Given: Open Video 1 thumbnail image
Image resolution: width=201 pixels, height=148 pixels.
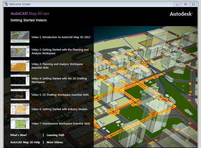Looking at the screenshot, I should (20, 37).
